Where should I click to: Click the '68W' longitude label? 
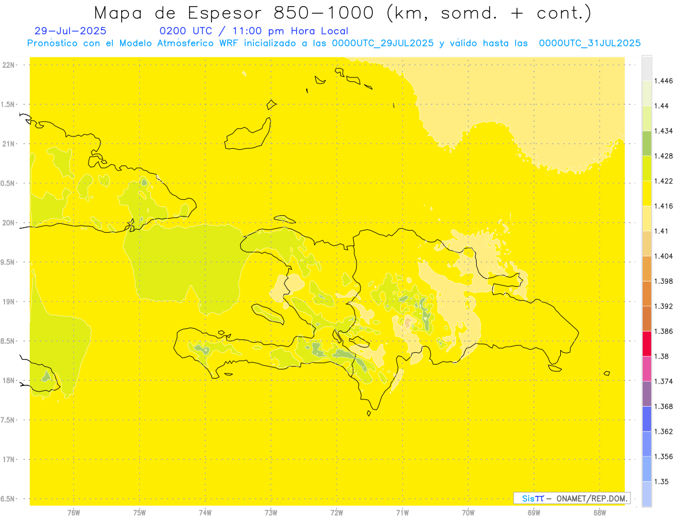600,512
